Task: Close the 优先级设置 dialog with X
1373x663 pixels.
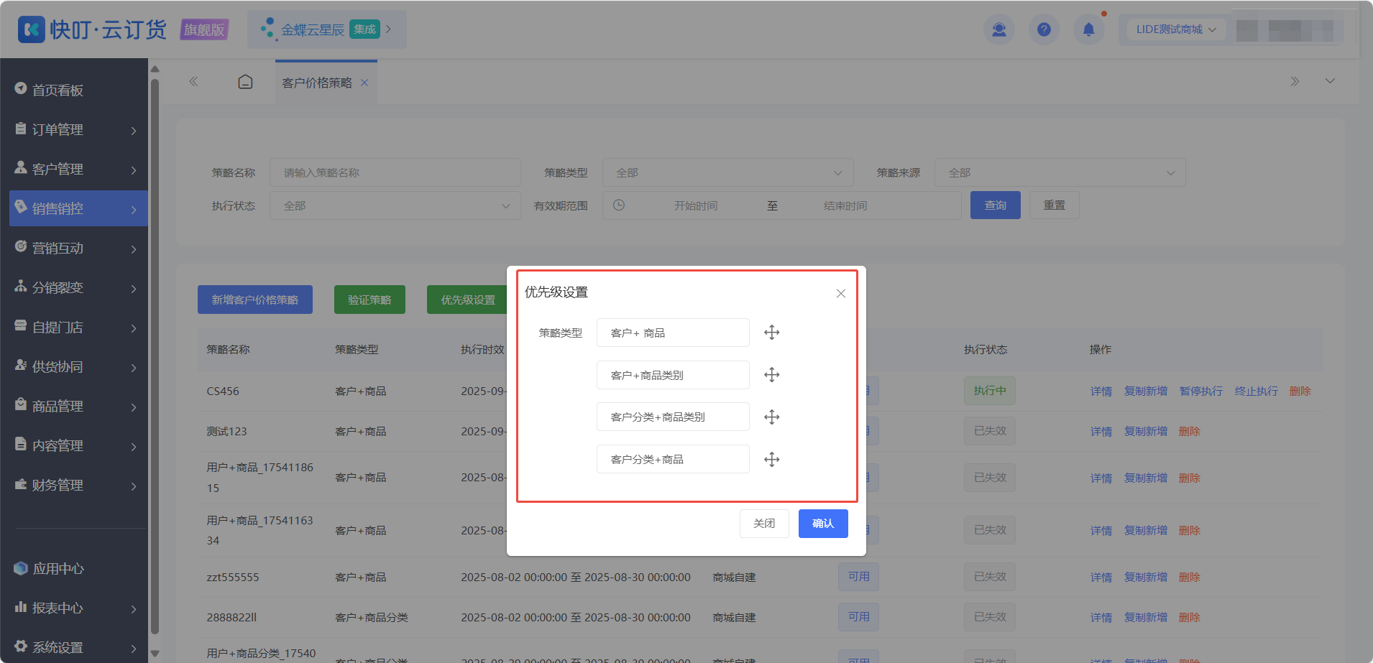Action: point(840,293)
